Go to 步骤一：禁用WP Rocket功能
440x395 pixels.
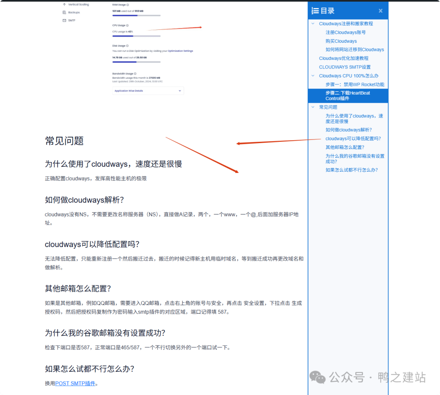tap(355, 84)
